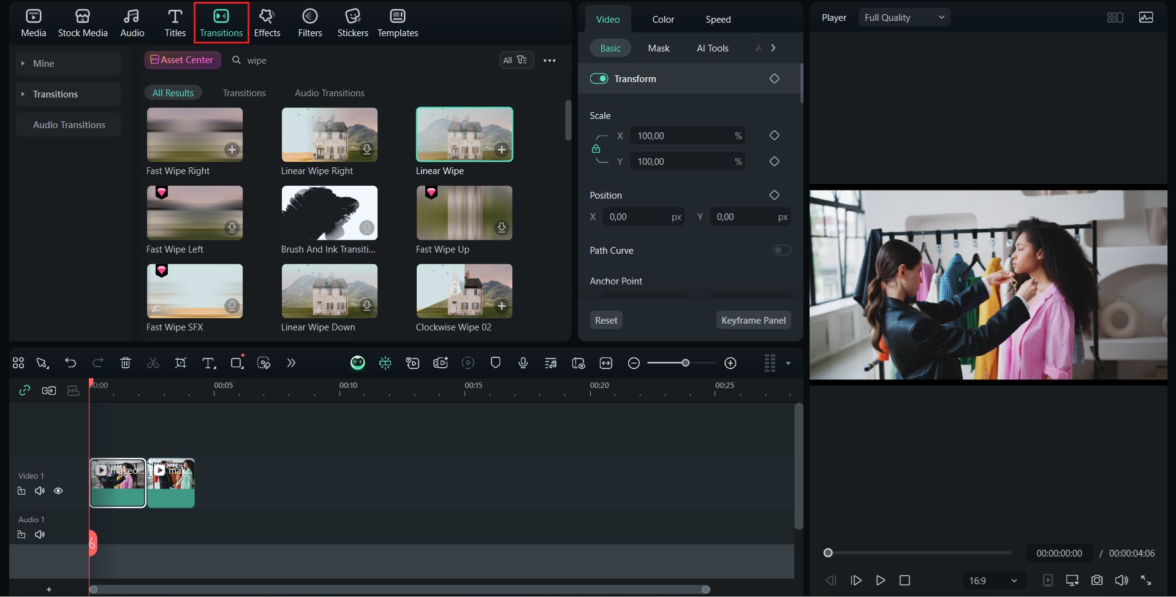Split clip with the scissors icon

pyautogui.click(x=153, y=363)
